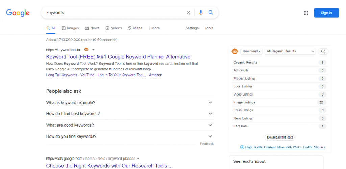Switch to the Maps tab

click(135, 28)
